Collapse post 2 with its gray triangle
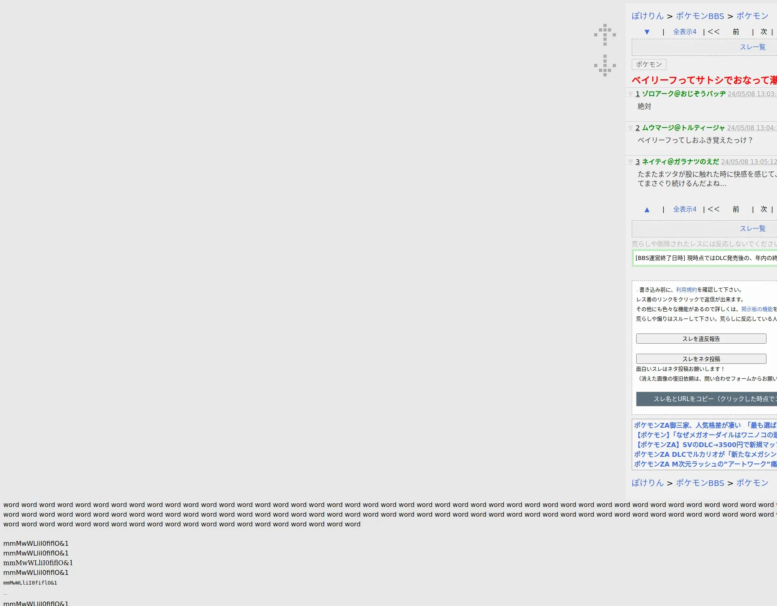 (630, 128)
